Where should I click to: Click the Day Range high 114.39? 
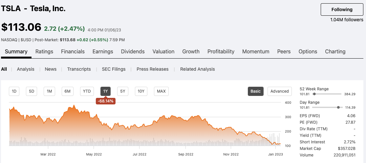coord(350,107)
